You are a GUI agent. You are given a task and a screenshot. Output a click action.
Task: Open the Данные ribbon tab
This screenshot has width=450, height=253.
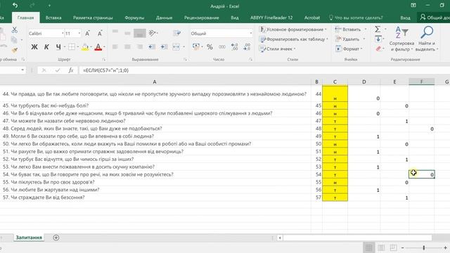click(164, 18)
